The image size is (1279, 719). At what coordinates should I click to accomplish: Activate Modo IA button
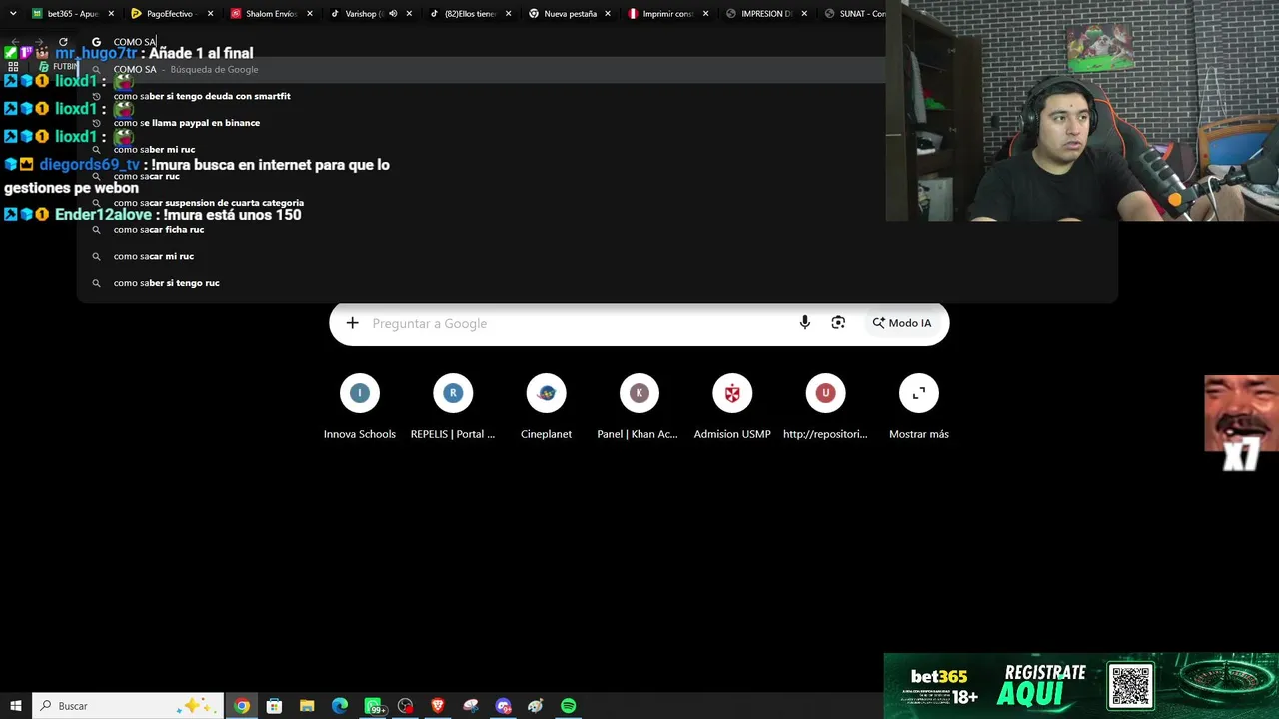(902, 323)
